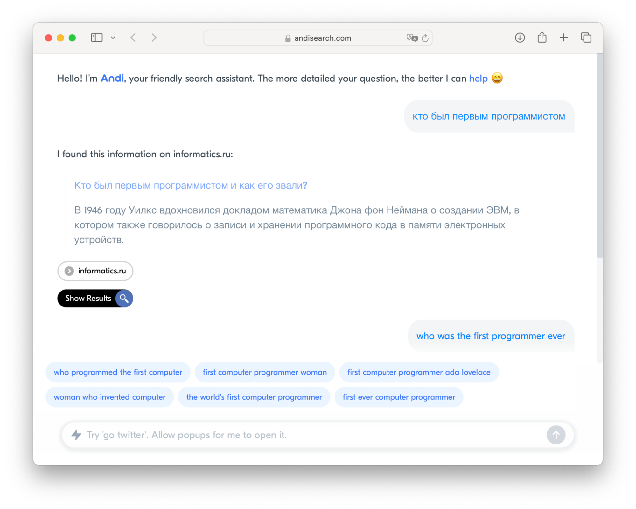Open a new tab
Screen dimensions: 636x509
point(563,38)
